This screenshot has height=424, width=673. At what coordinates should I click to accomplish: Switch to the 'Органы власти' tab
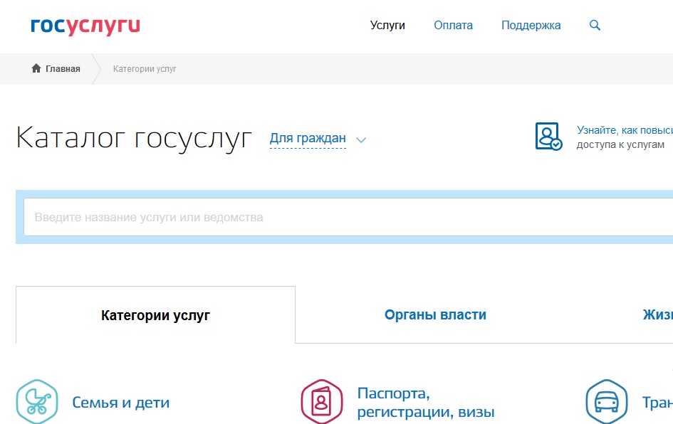click(435, 314)
